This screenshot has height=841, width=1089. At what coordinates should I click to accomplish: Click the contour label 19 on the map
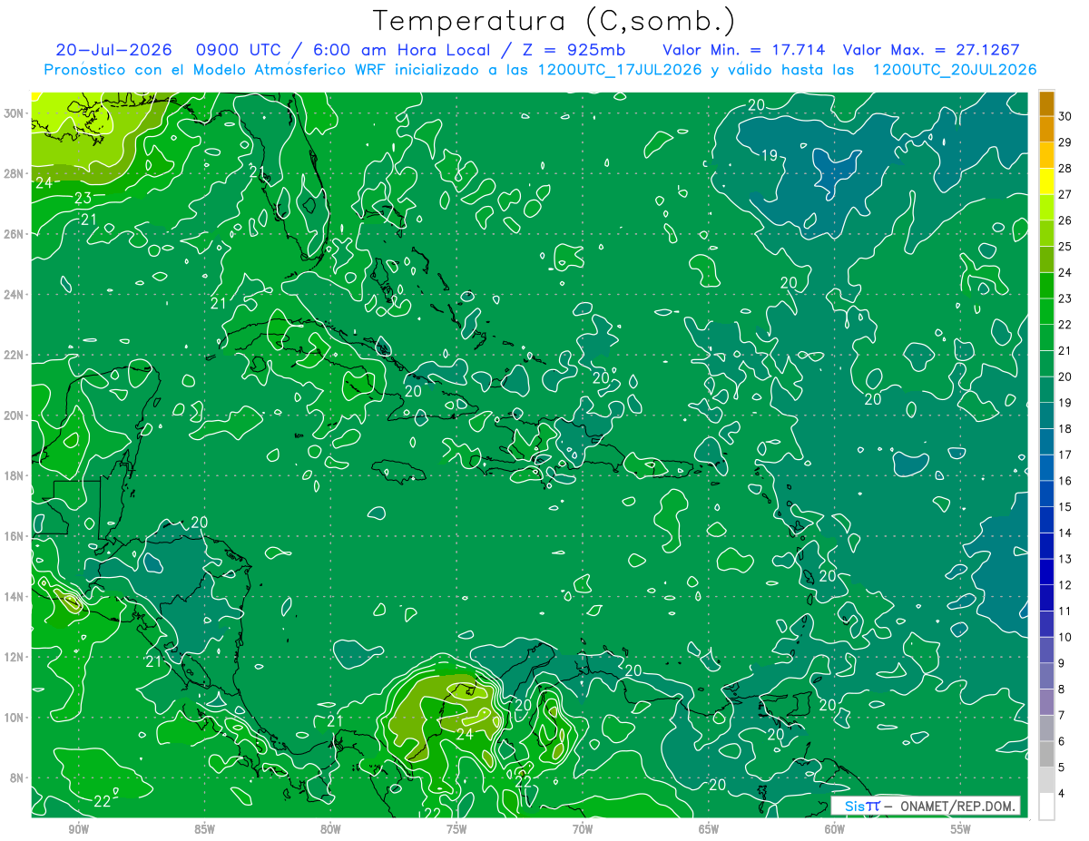(x=769, y=155)
